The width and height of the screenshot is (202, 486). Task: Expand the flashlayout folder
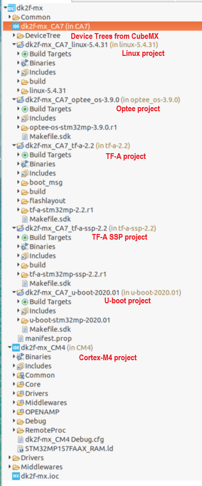19,200
